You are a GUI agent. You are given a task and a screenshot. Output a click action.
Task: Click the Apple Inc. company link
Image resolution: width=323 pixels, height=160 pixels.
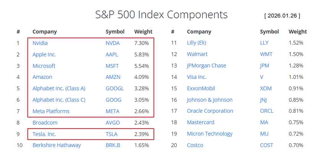[x=44, y=54]
